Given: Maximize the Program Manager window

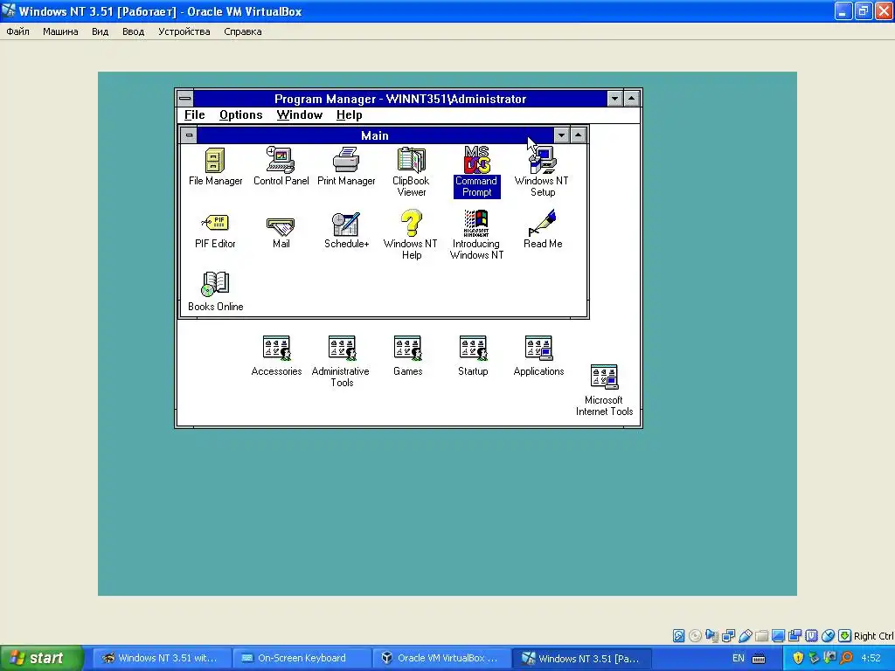Looking at the screenshot, I should click(631, 98).
